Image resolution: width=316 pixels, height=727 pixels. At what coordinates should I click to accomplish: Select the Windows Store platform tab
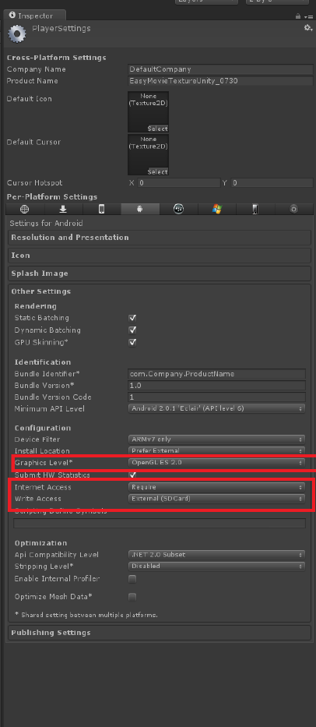click(217, 209)
